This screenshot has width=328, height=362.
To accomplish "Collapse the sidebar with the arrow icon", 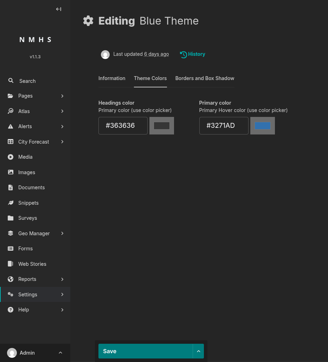I will click(x=58, y=9).
